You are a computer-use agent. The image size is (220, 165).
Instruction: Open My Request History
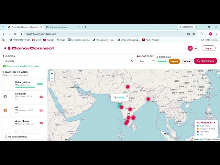(24, 137)
